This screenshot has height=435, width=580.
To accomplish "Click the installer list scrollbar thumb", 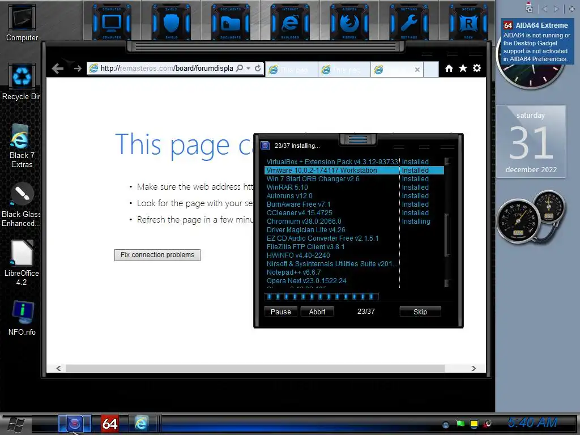I will coord(447,235).
